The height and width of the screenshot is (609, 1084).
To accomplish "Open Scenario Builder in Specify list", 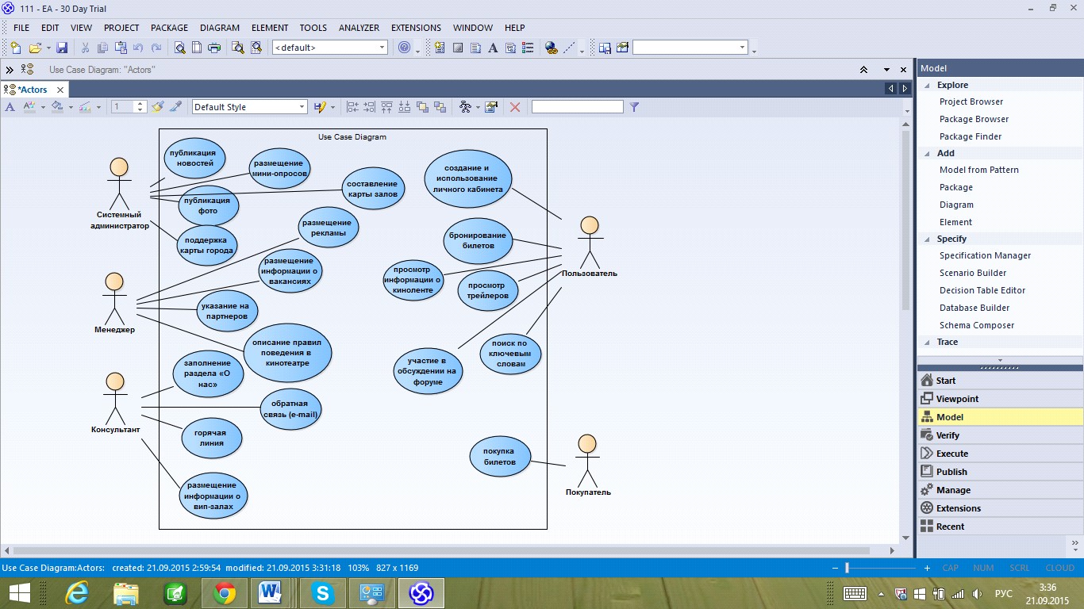I will (973, 273).
